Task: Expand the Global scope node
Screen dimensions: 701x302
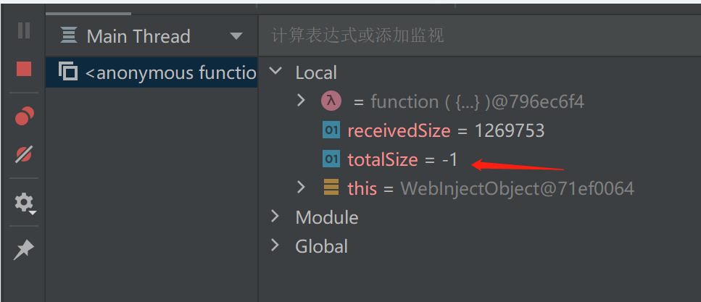Action: (275, 246)
